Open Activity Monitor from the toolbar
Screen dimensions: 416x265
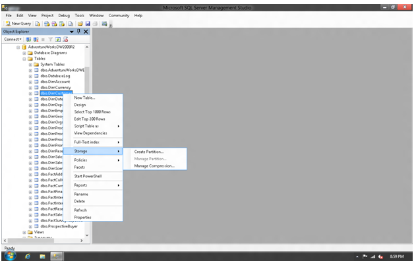click(x=104, y=24)
